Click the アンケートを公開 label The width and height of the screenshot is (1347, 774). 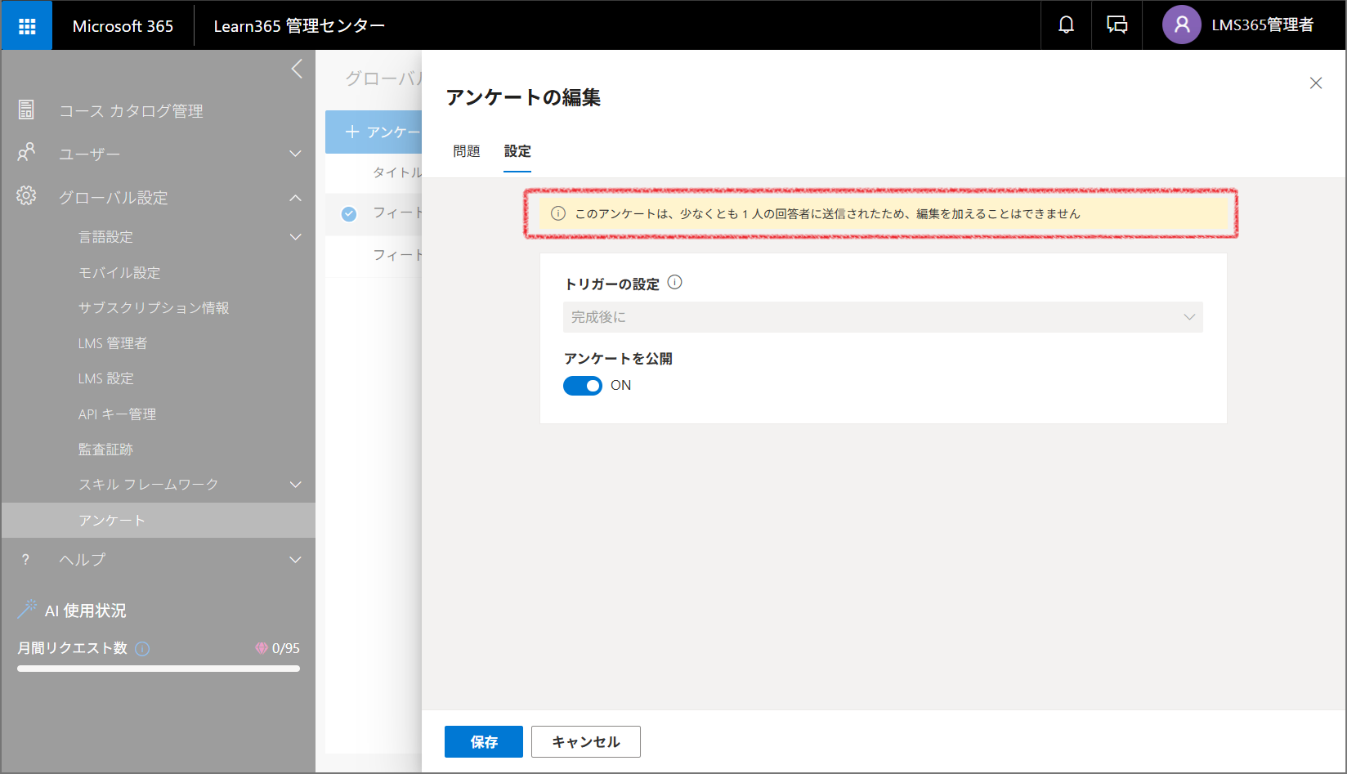tap(619, 359)
